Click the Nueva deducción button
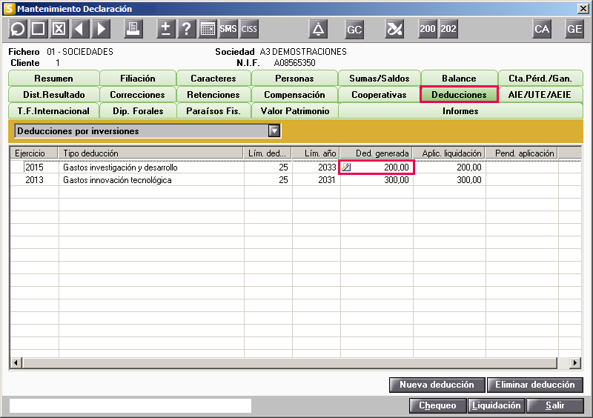 [x=437, y=385]
